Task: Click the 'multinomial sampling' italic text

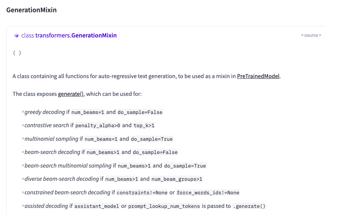Action: pos(51,139)
